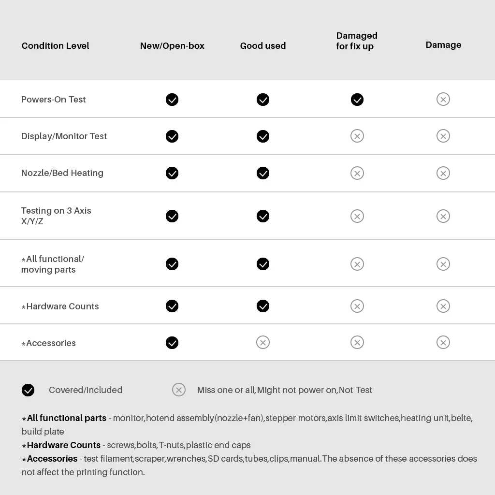Screen dimensions: 495x495
Task: Click Hardware Counts checkmark under Good used
Action: pyautogui.click(x=263, y=306)
